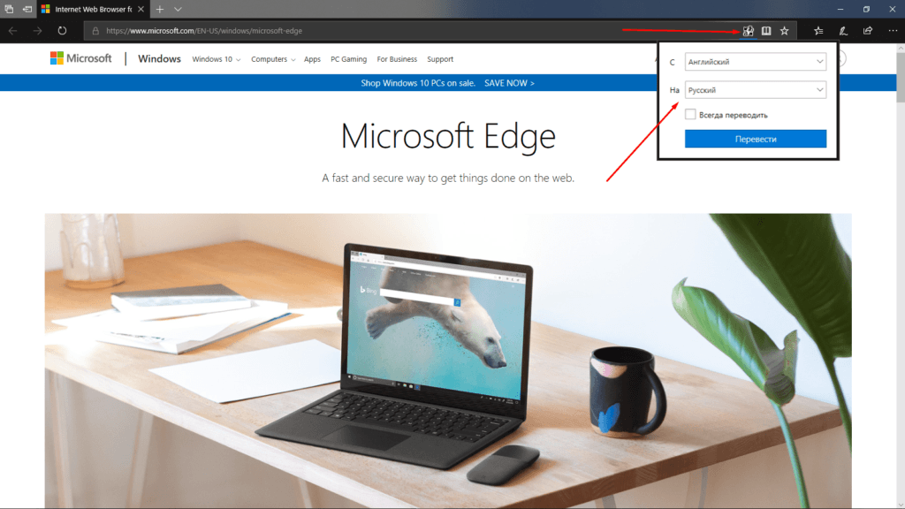The width and height of the screenshot is (905, 509).
Task: Open the Английский source language dropdown
Action: [x=756, y=61]
